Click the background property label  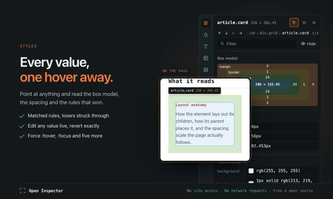pyautogui.click(x=228, y=171)
